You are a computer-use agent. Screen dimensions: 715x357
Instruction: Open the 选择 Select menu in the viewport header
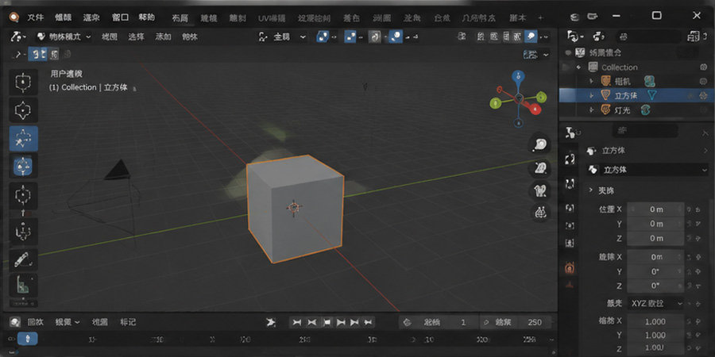click(x=136, y=36)
